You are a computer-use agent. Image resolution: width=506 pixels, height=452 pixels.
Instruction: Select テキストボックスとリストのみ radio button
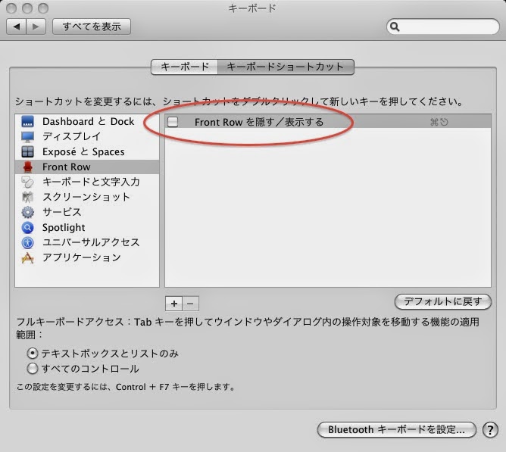pos(33,354)
